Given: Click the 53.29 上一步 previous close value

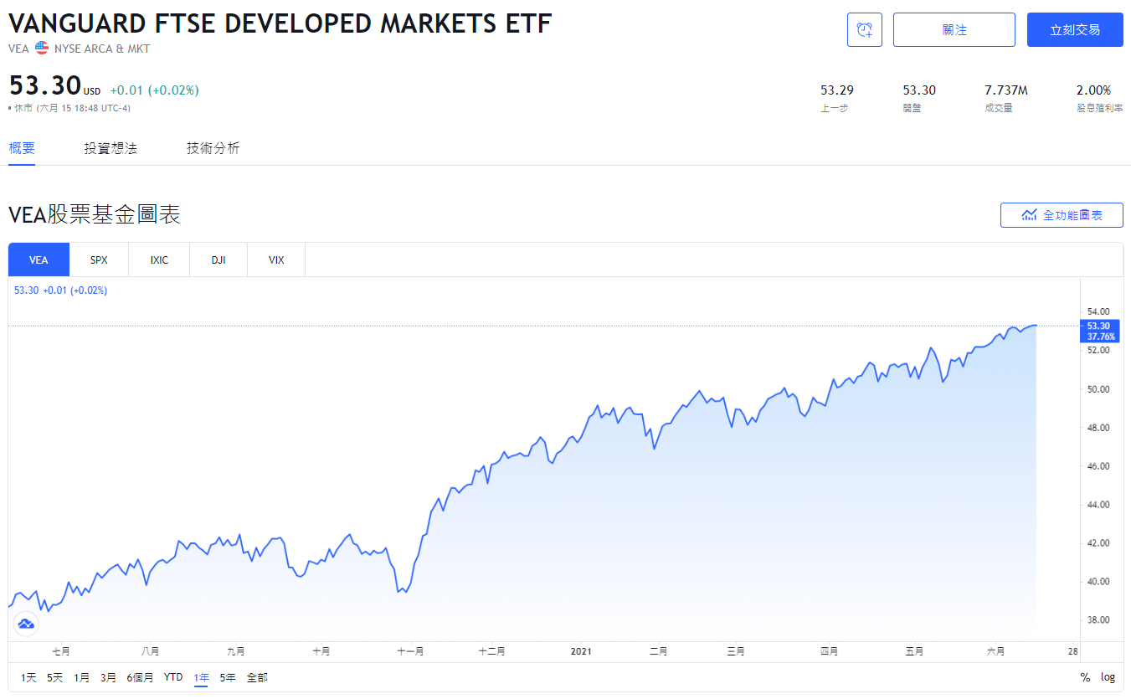Looking at the screenshot, I should (837, 90).
